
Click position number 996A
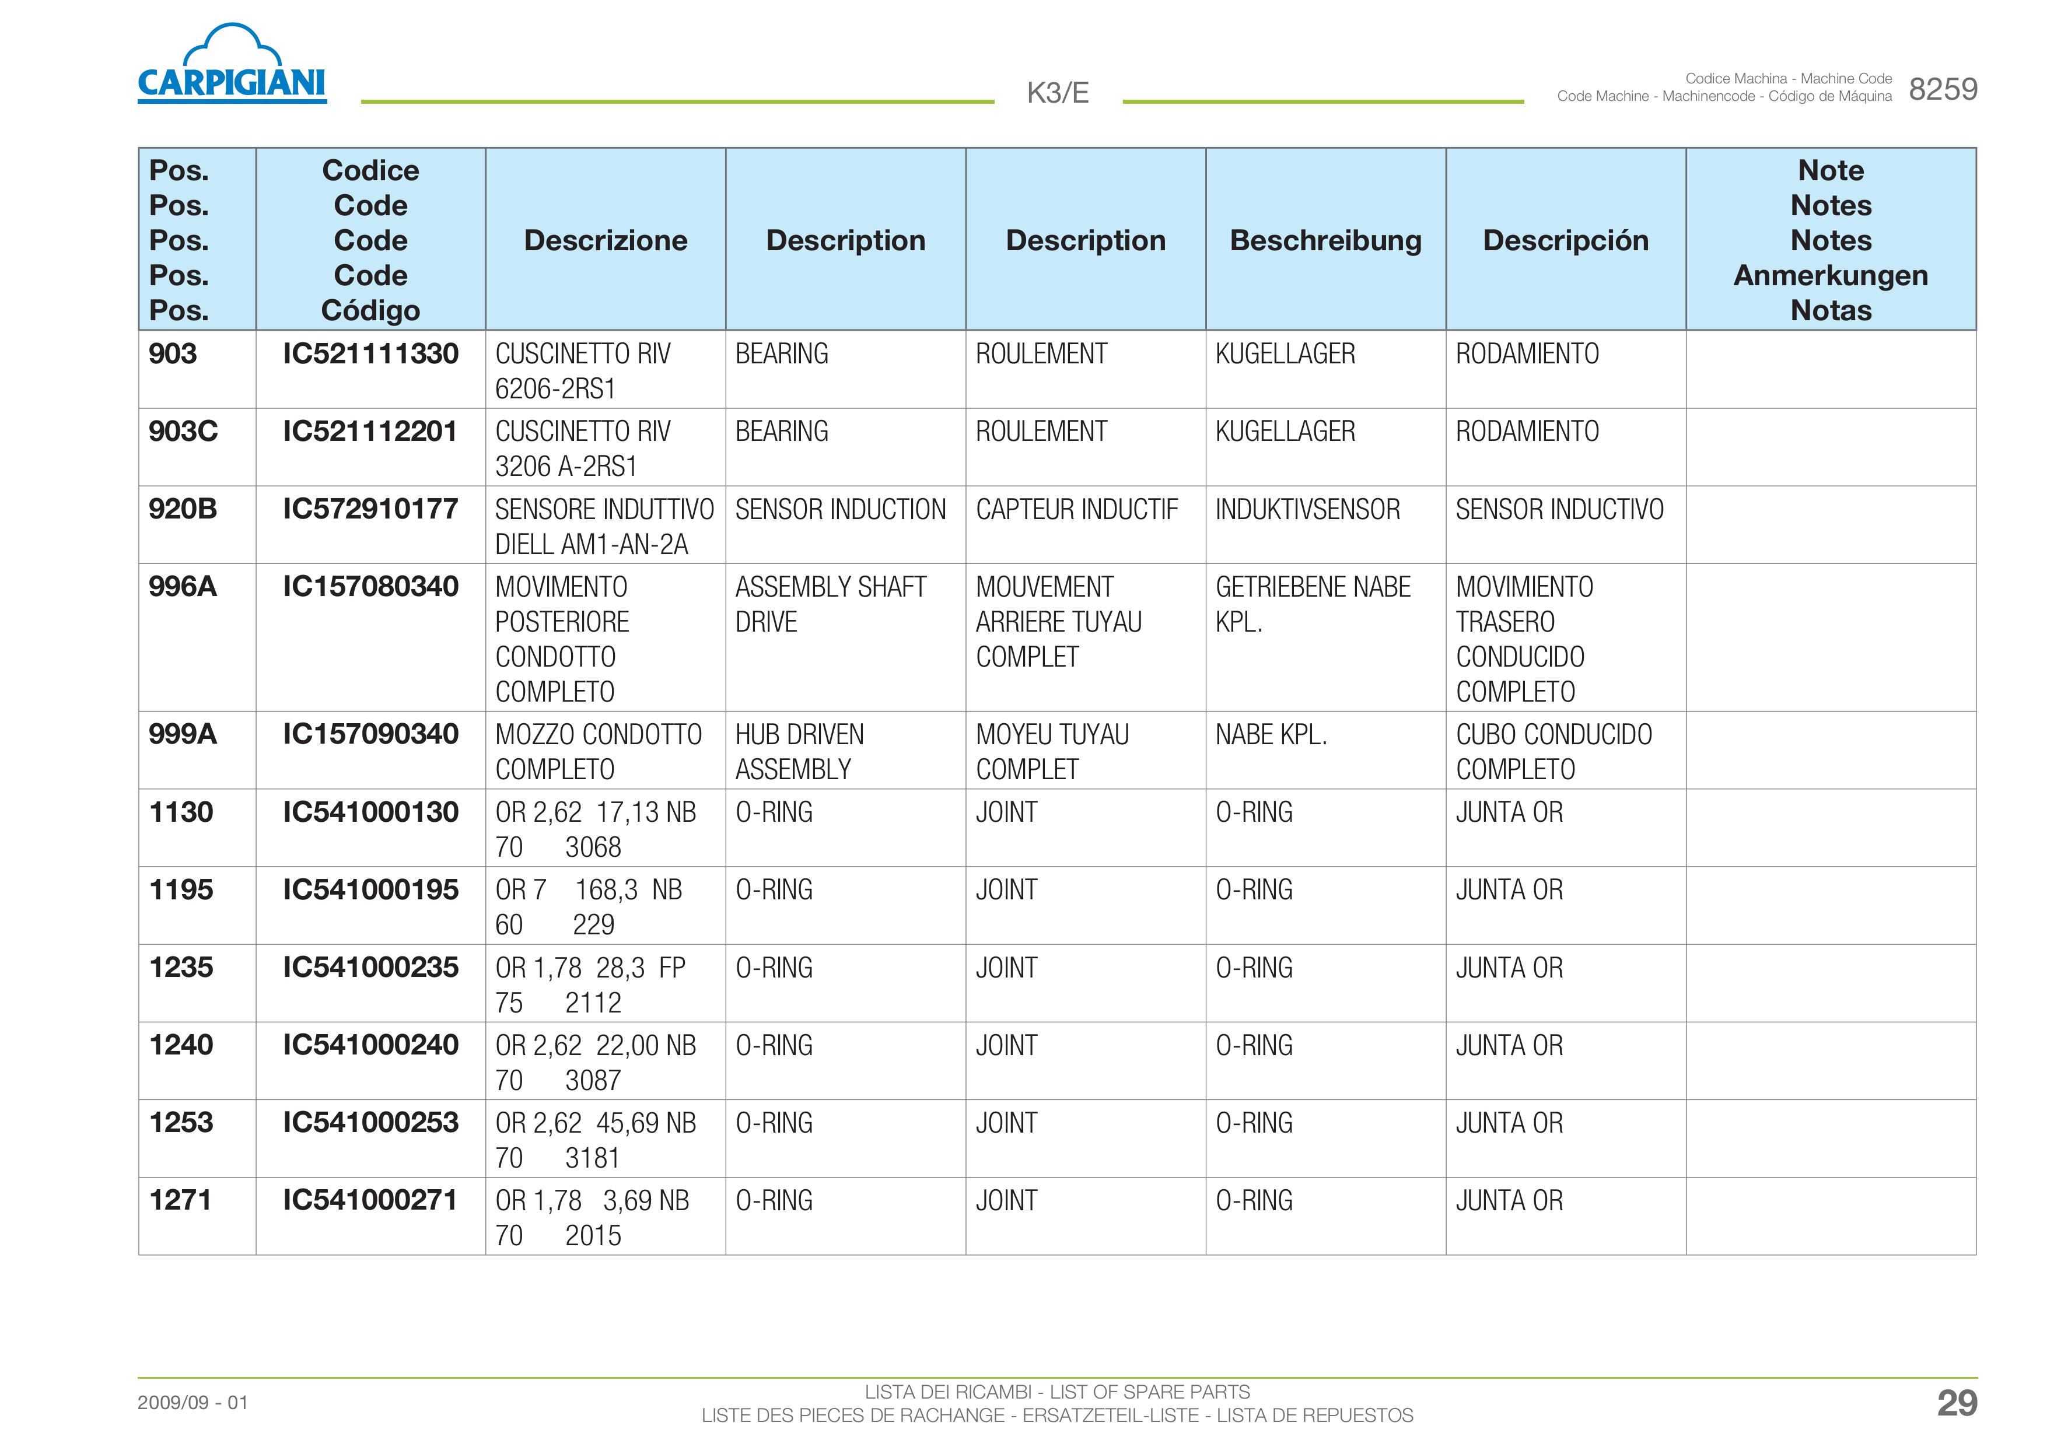pos(183,587)
